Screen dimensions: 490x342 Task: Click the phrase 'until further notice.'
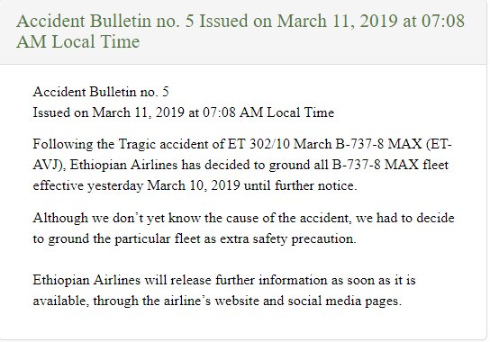tap(300, 185)
